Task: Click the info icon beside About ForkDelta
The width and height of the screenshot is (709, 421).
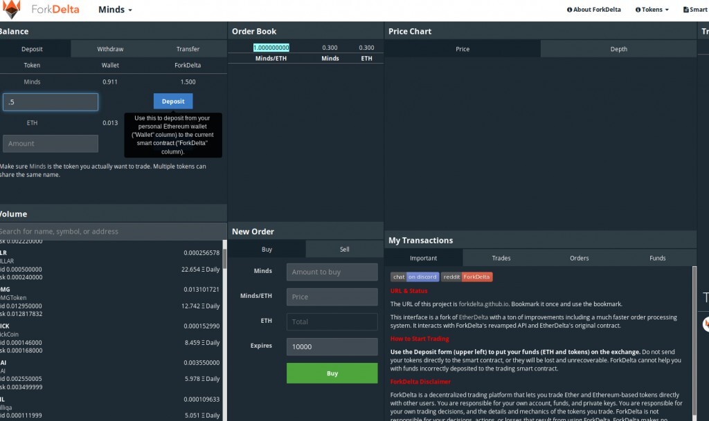Action: [x=569, y=10]
